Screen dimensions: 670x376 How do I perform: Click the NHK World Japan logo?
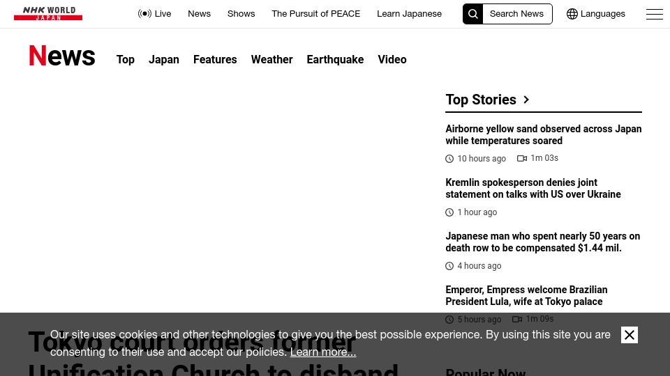48,14
